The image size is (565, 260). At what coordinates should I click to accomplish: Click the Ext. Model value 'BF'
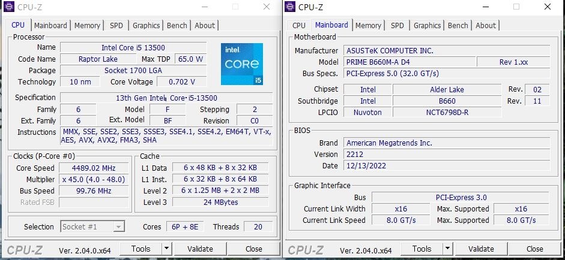[168, 121]
